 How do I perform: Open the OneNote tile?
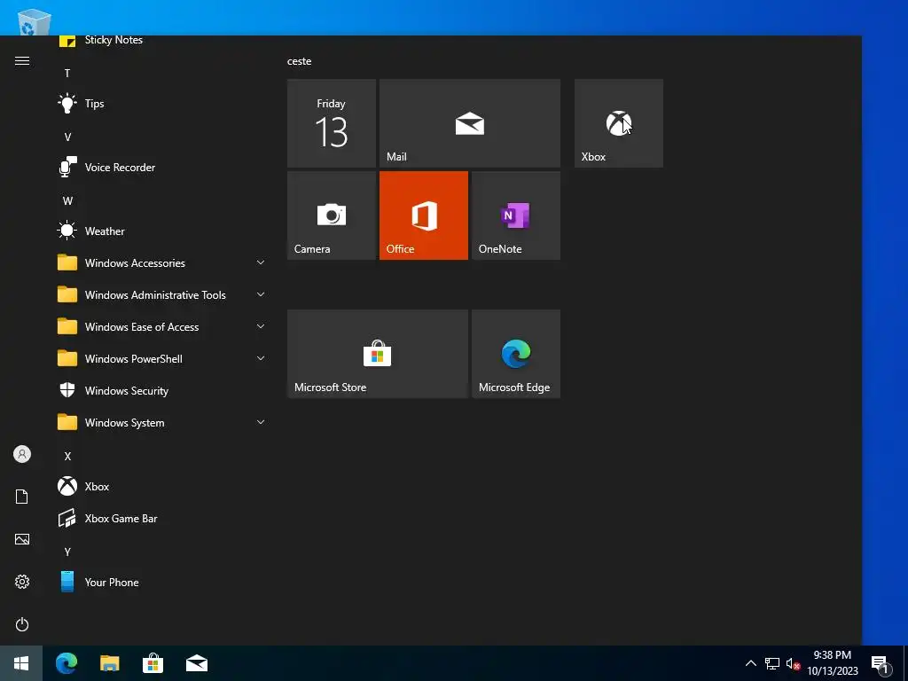click(516, 215)
